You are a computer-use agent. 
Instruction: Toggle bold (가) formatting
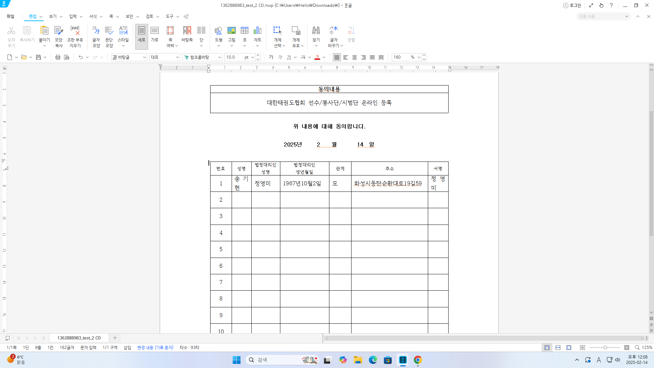(271, 57)
